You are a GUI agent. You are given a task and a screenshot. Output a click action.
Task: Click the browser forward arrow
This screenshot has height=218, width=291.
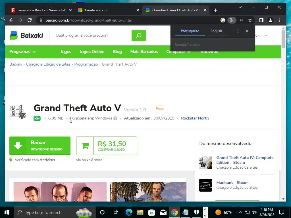point(20,20)
